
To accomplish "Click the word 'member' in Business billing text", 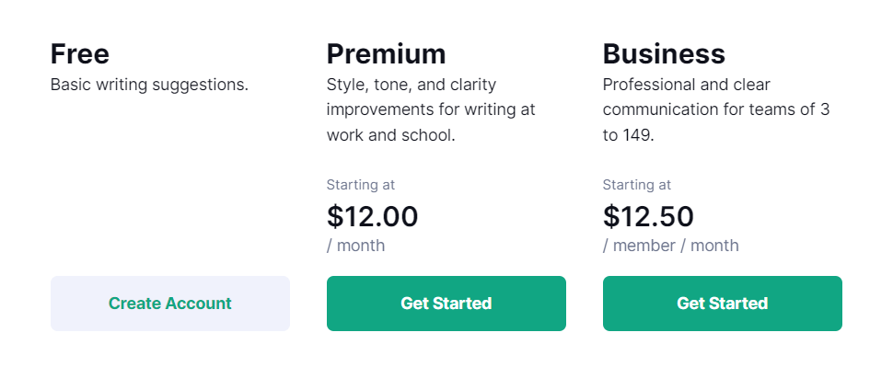I will pyautogui.click(x=644, y=246).
